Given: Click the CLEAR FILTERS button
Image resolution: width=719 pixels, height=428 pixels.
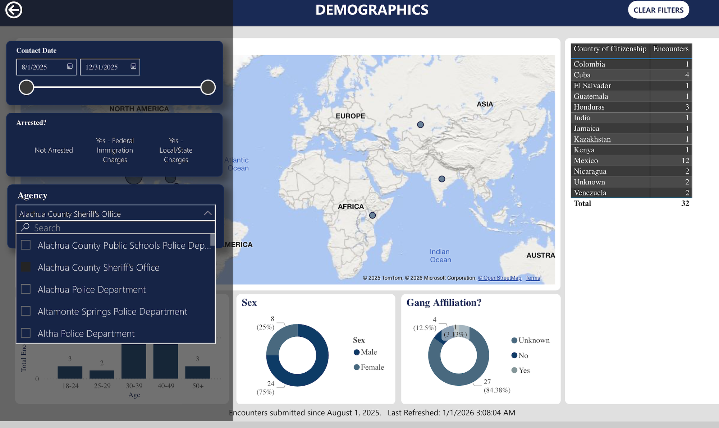Looking at the screenshot, I should (x=658, y=10).
